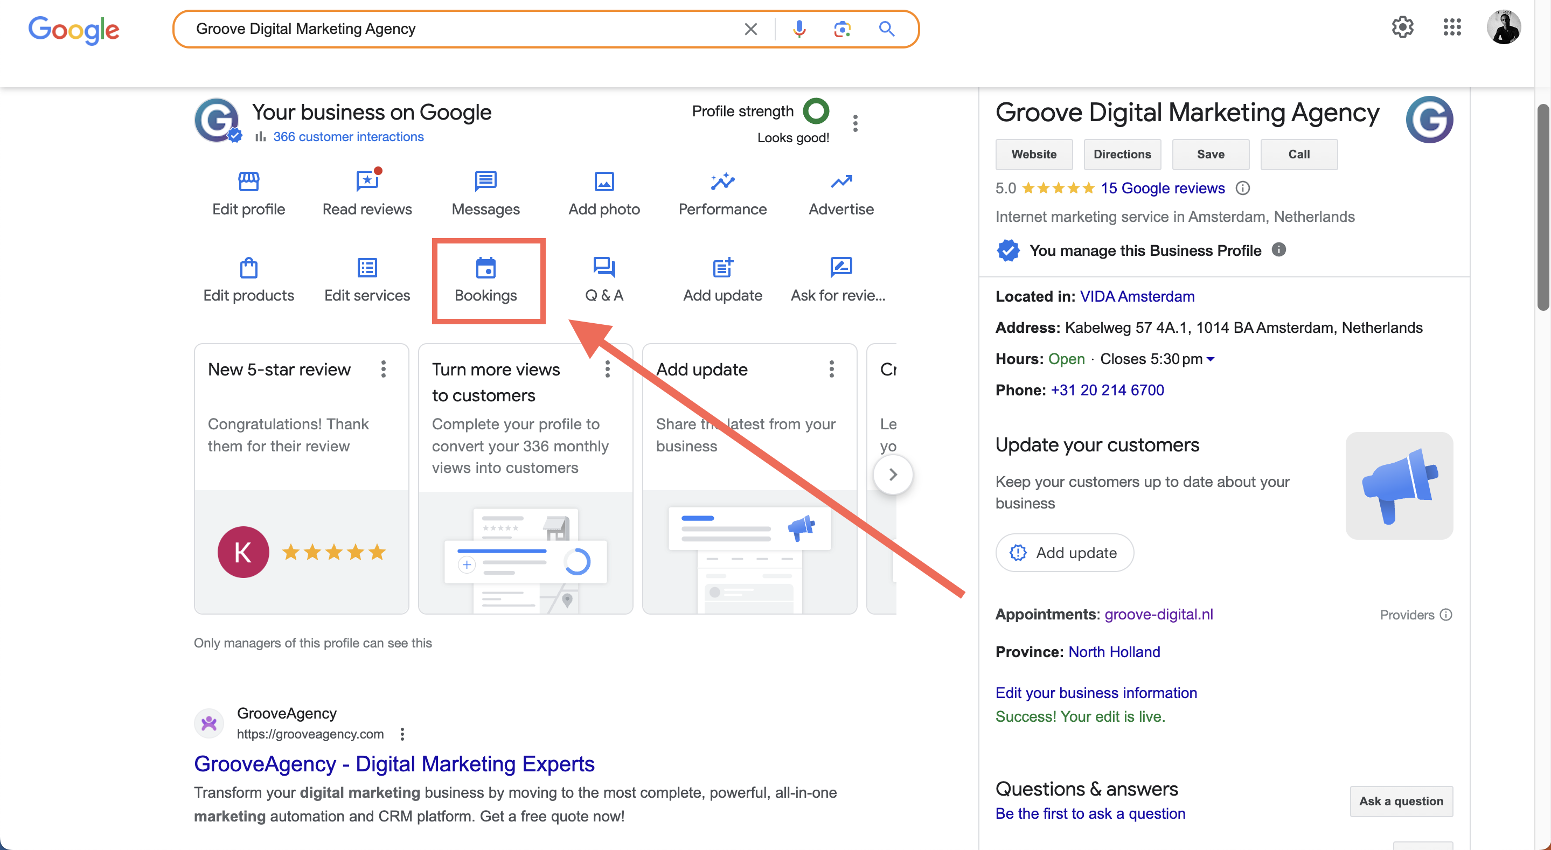The height and width of the screenshot is (850, 1551).
Task: Click into the search input field
Action: click(x=464, y=29)
